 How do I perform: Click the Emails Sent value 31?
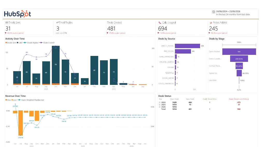[x=8, y=28]
